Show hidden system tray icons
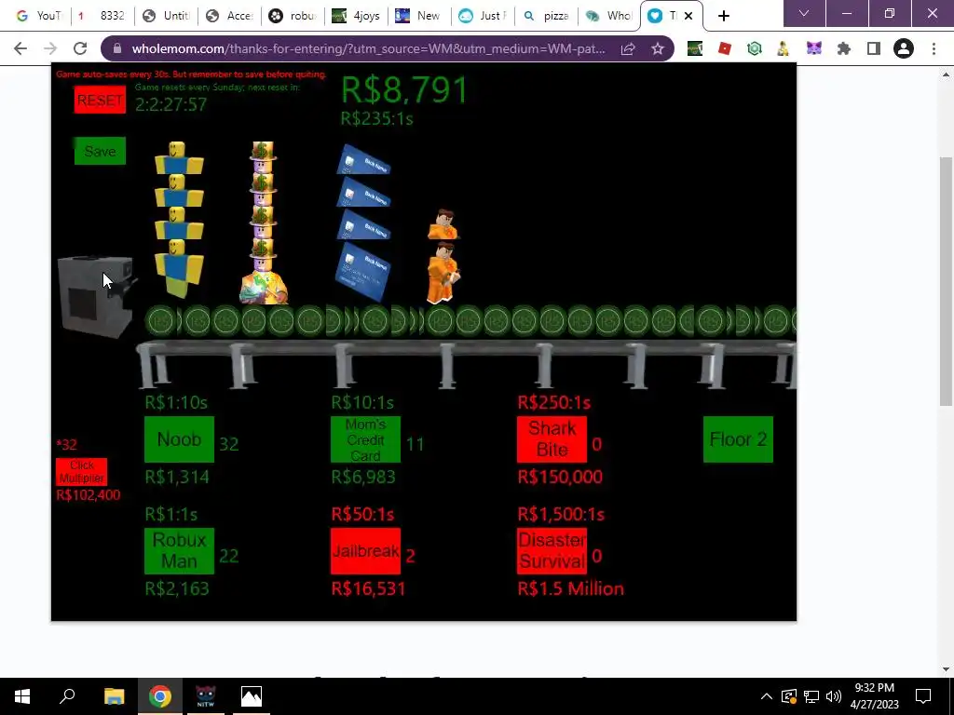This screenshot has width=954, height=715. 767,696
